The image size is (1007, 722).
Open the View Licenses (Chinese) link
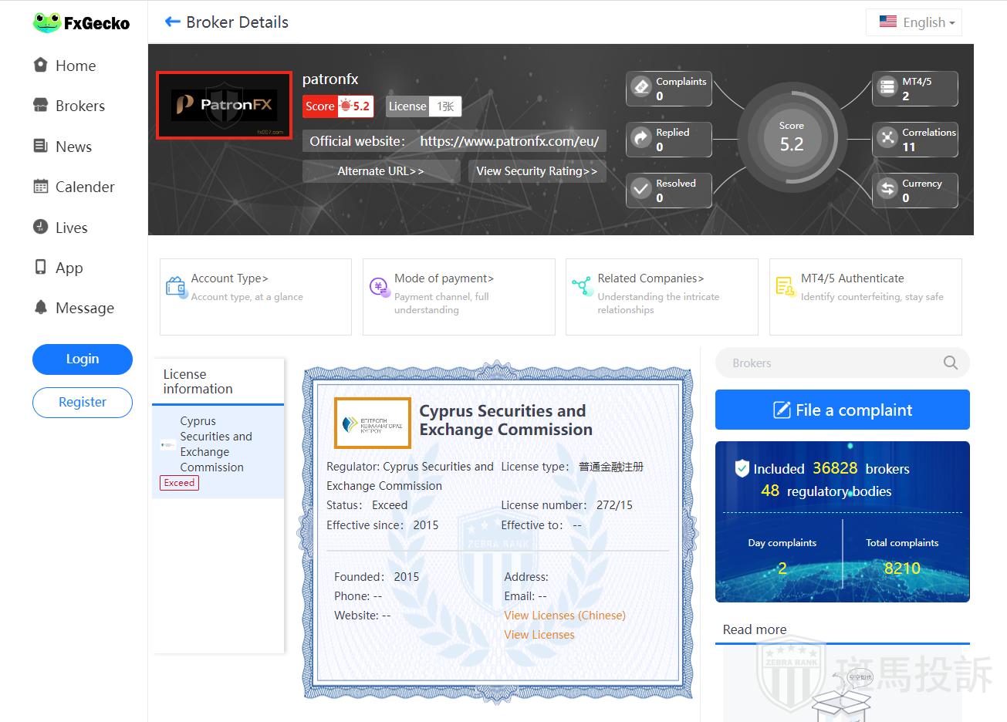(564, 616)
